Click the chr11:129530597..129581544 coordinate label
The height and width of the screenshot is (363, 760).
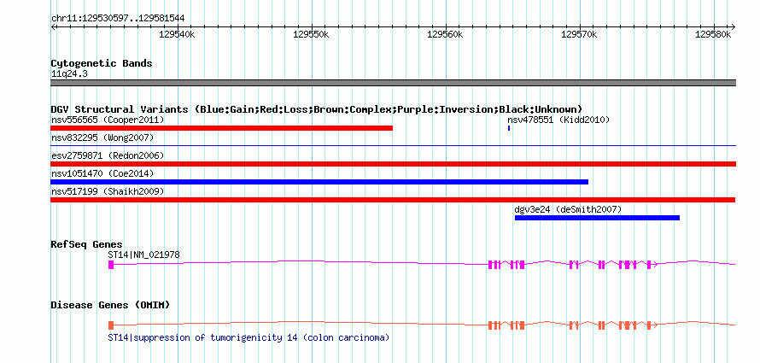[118, 19]
